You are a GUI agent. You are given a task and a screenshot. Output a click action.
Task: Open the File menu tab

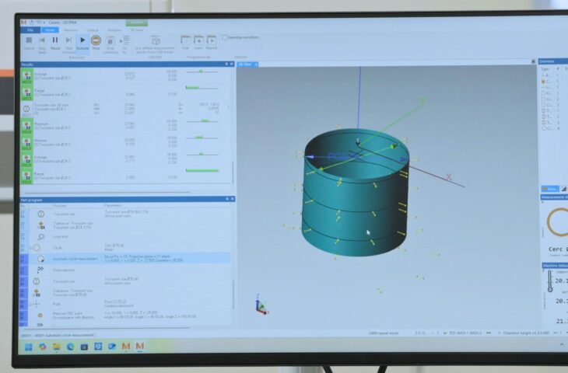[30, 30]
